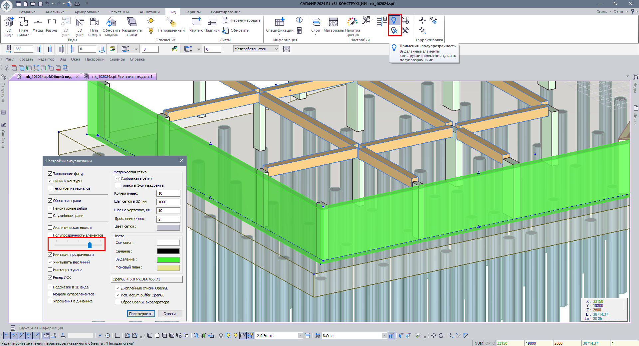Apply semi-transparency with the lightbulb icon
Viewport: 639px width, 346px height.
[x=394, y=20]
